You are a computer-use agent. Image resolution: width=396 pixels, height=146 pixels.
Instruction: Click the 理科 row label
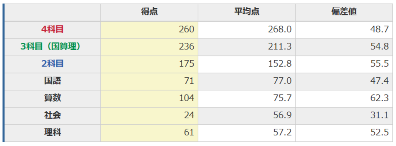click(x=52, y=133)
